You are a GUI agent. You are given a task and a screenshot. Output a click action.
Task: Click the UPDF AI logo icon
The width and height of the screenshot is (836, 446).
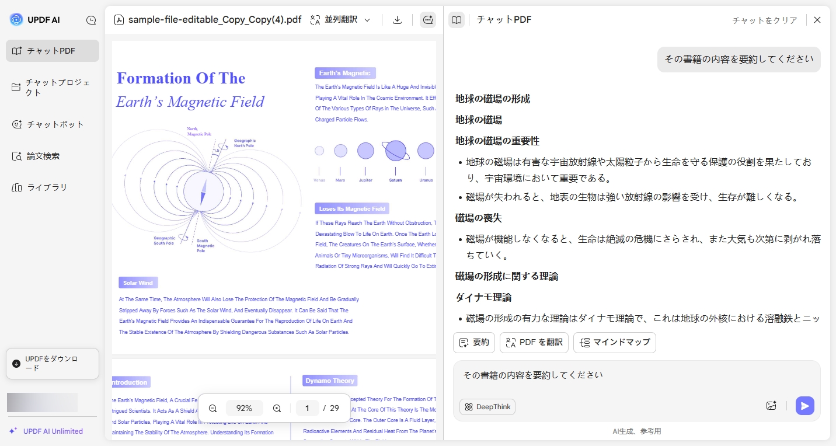point(16,20)
